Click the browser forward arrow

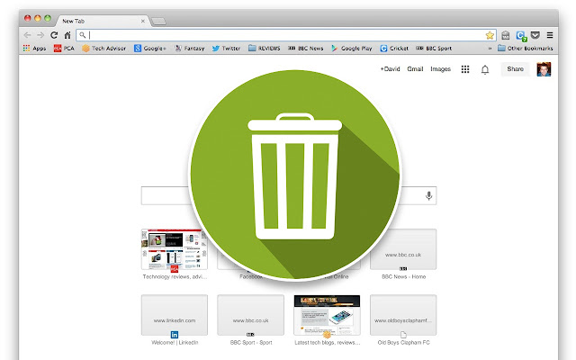coord(40,35)
